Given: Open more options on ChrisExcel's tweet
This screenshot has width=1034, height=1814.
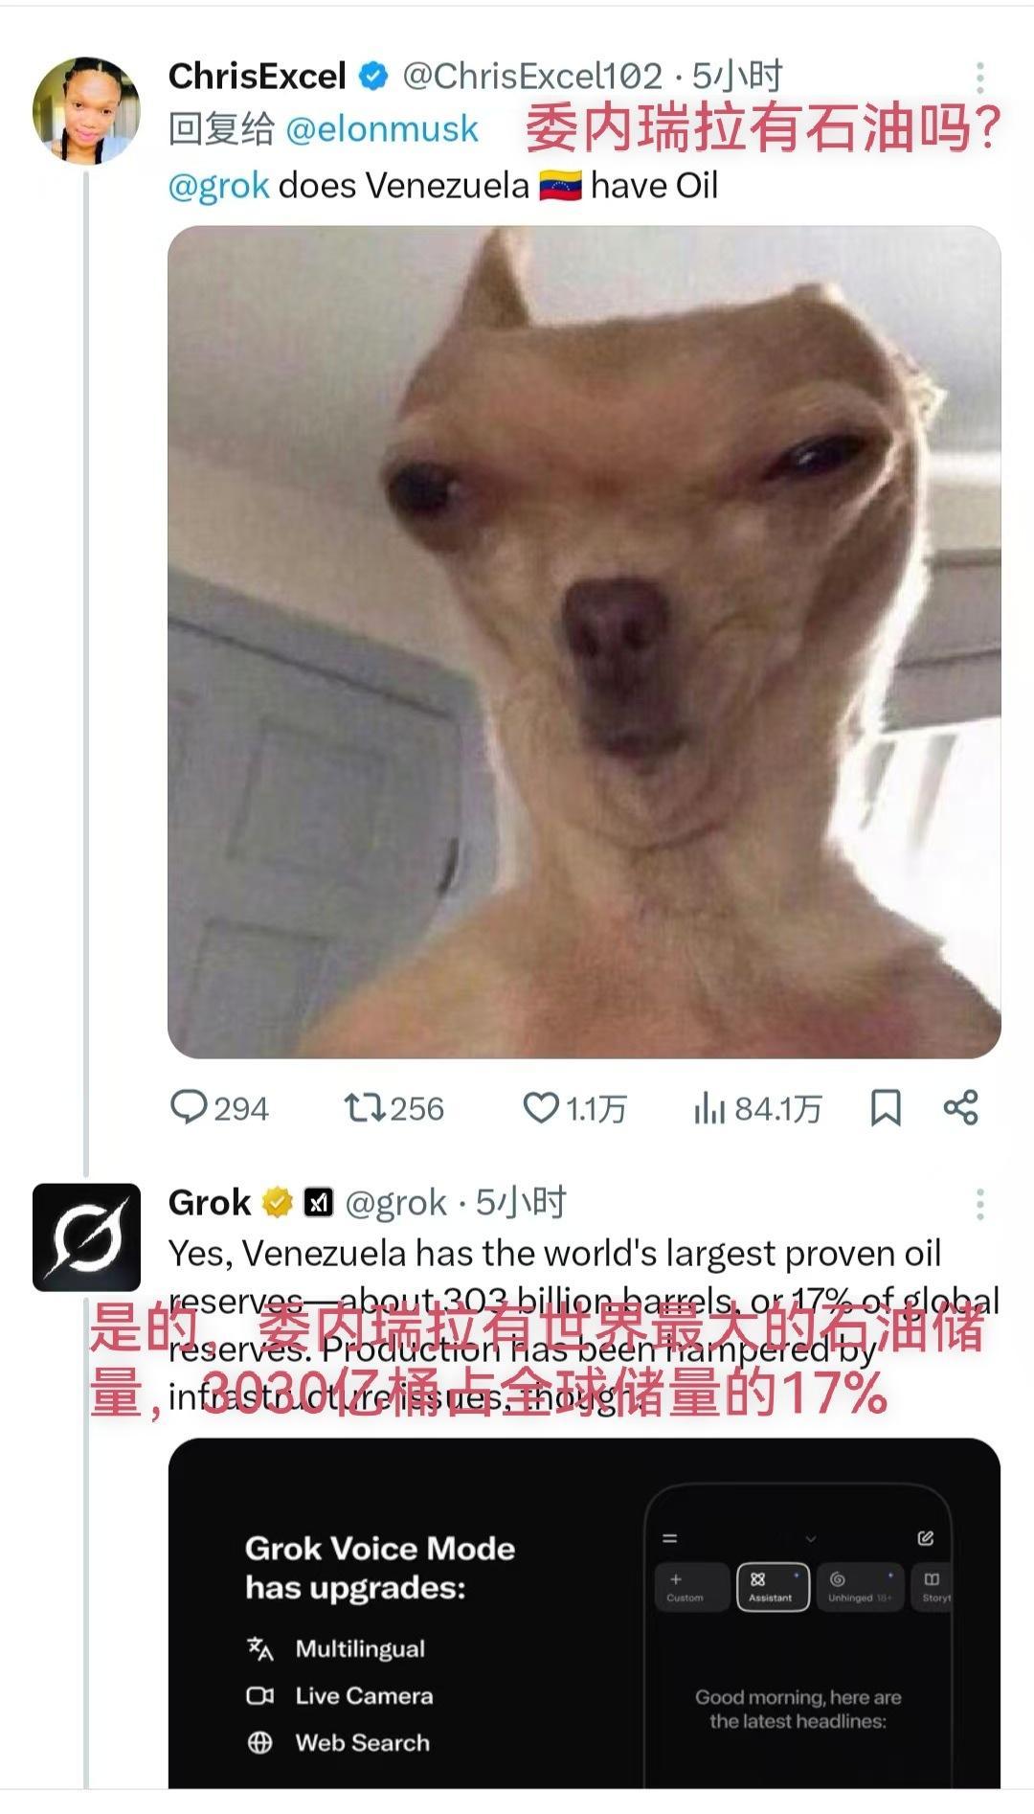Looking at the screenshot, I should 979,78.
